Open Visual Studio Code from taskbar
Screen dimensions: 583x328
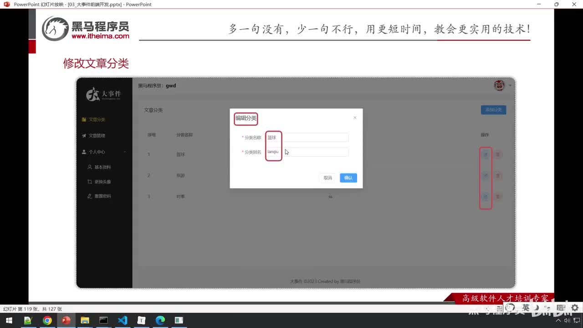pos(123,320)
